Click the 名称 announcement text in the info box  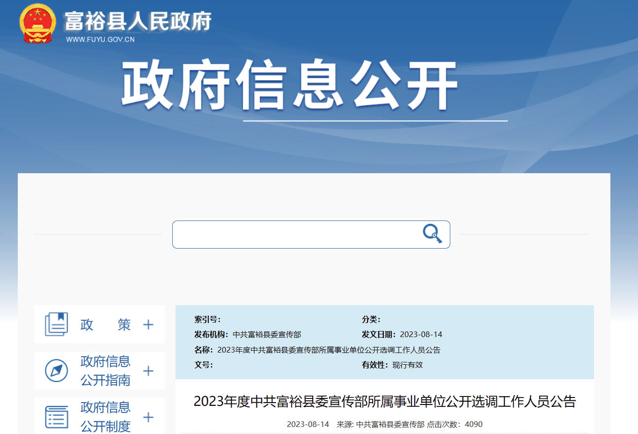pyautogui.click(x=329, y=350)
